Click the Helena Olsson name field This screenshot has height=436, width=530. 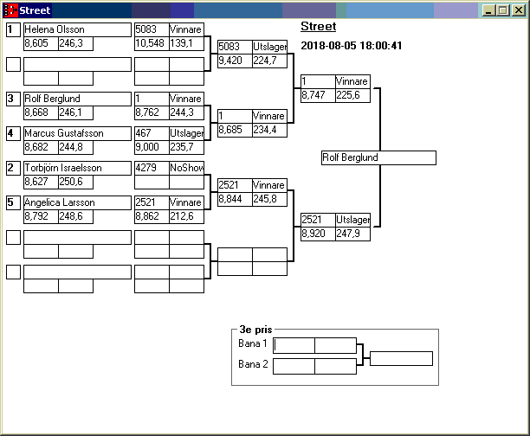coord(76,29)
